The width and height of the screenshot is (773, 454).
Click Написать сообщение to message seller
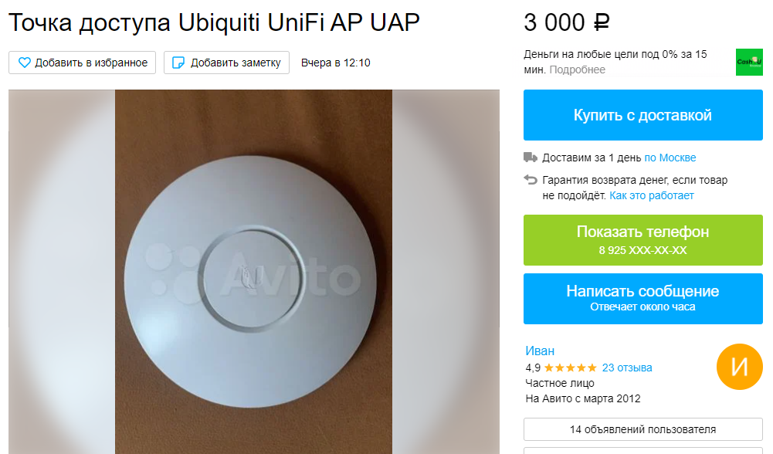tap(642, 299)
